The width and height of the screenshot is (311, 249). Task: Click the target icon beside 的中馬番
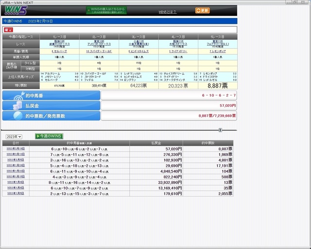tap(11, 96)
